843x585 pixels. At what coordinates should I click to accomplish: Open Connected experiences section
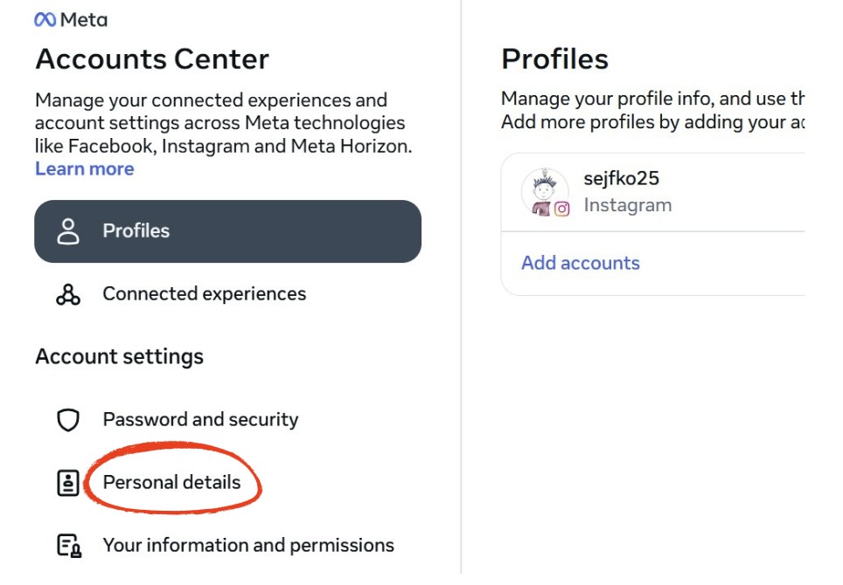point(205,294)
